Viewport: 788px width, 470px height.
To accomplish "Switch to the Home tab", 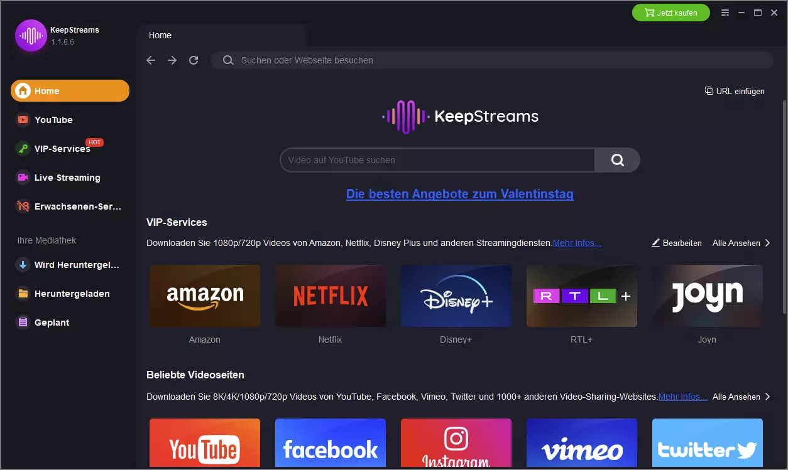I will click(222, 35).
